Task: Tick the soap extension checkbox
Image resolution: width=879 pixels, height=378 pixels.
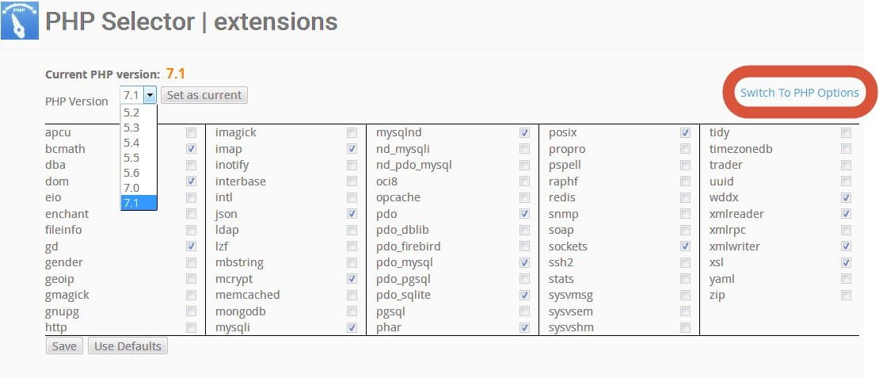Action: tap(685, 230)
